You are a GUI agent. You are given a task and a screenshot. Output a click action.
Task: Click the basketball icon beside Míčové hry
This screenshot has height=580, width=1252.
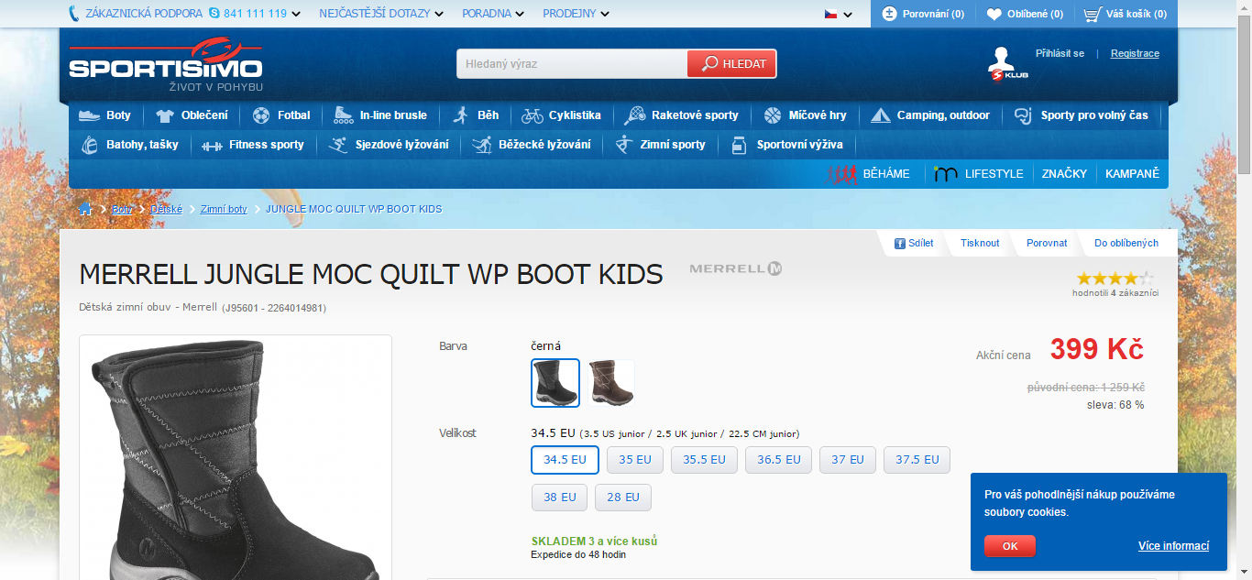point(772,115)
